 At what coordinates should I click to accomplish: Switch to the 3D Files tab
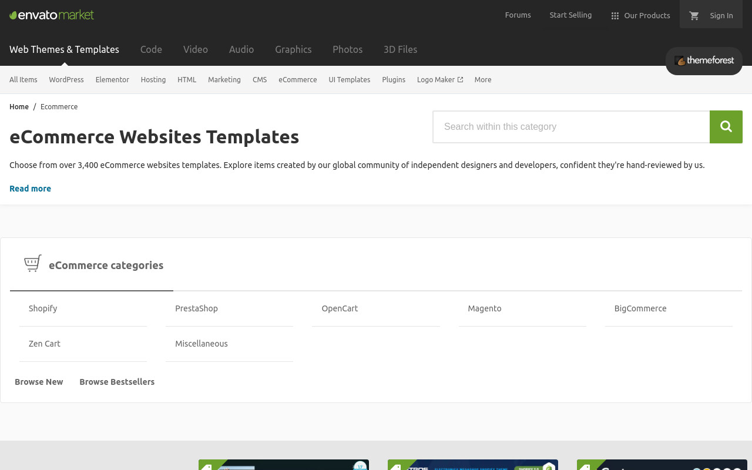point(400,49)
